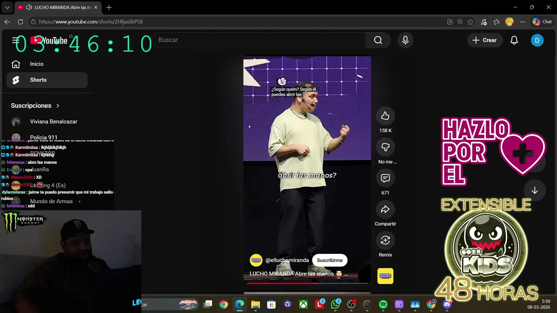View site information lock icon
The height and width of the screenshot is (313, 557).
click(x=33, y=22)
